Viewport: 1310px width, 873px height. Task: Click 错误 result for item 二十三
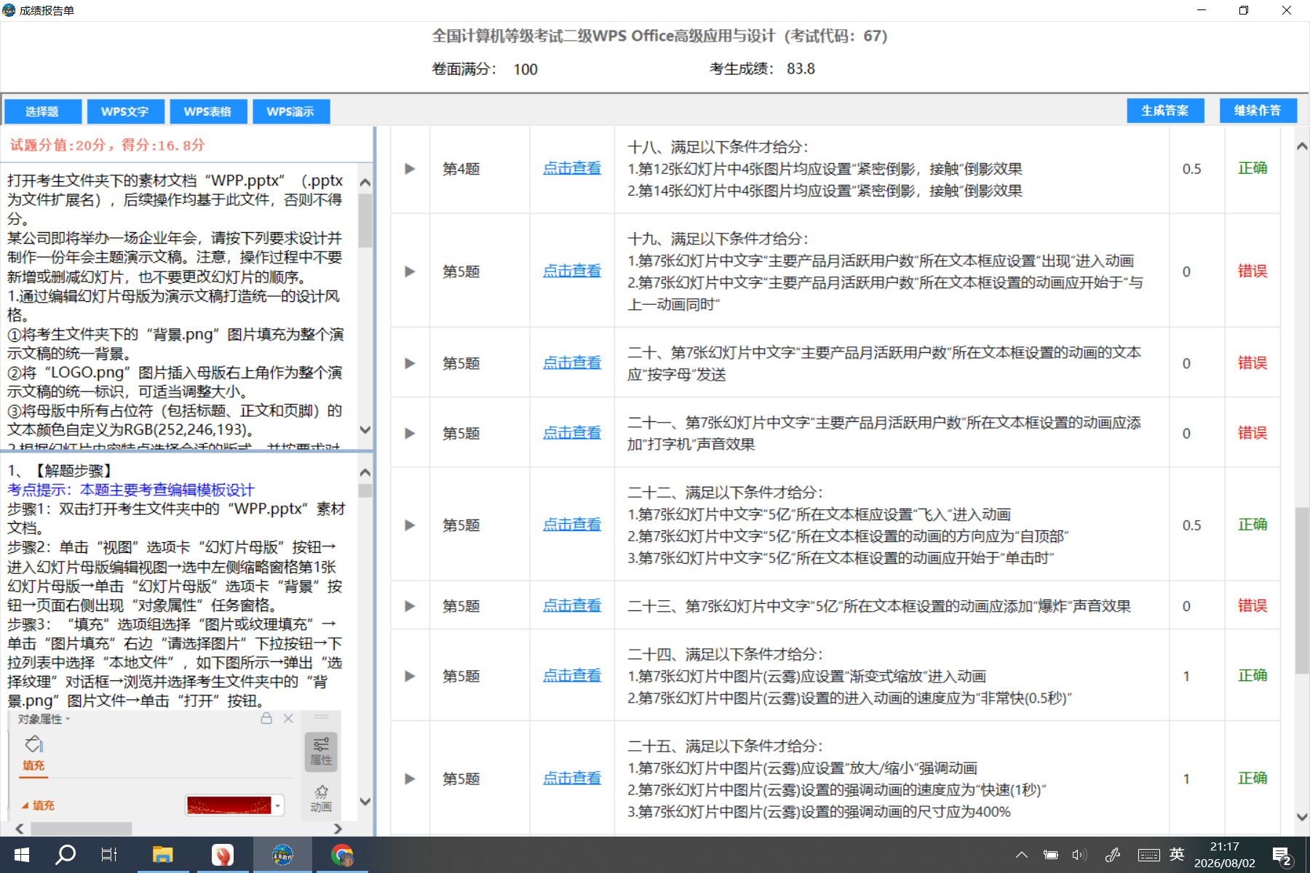[x=1253, y=606]
